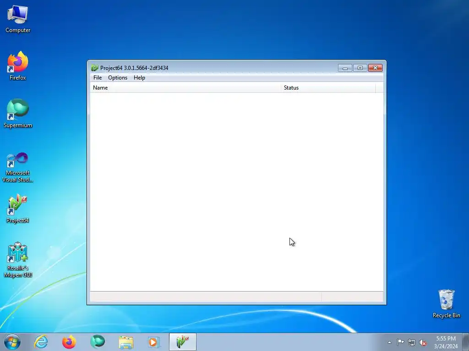Show hidden system tray icons arrow
The image size is (469, 351).
click(389, 342)
